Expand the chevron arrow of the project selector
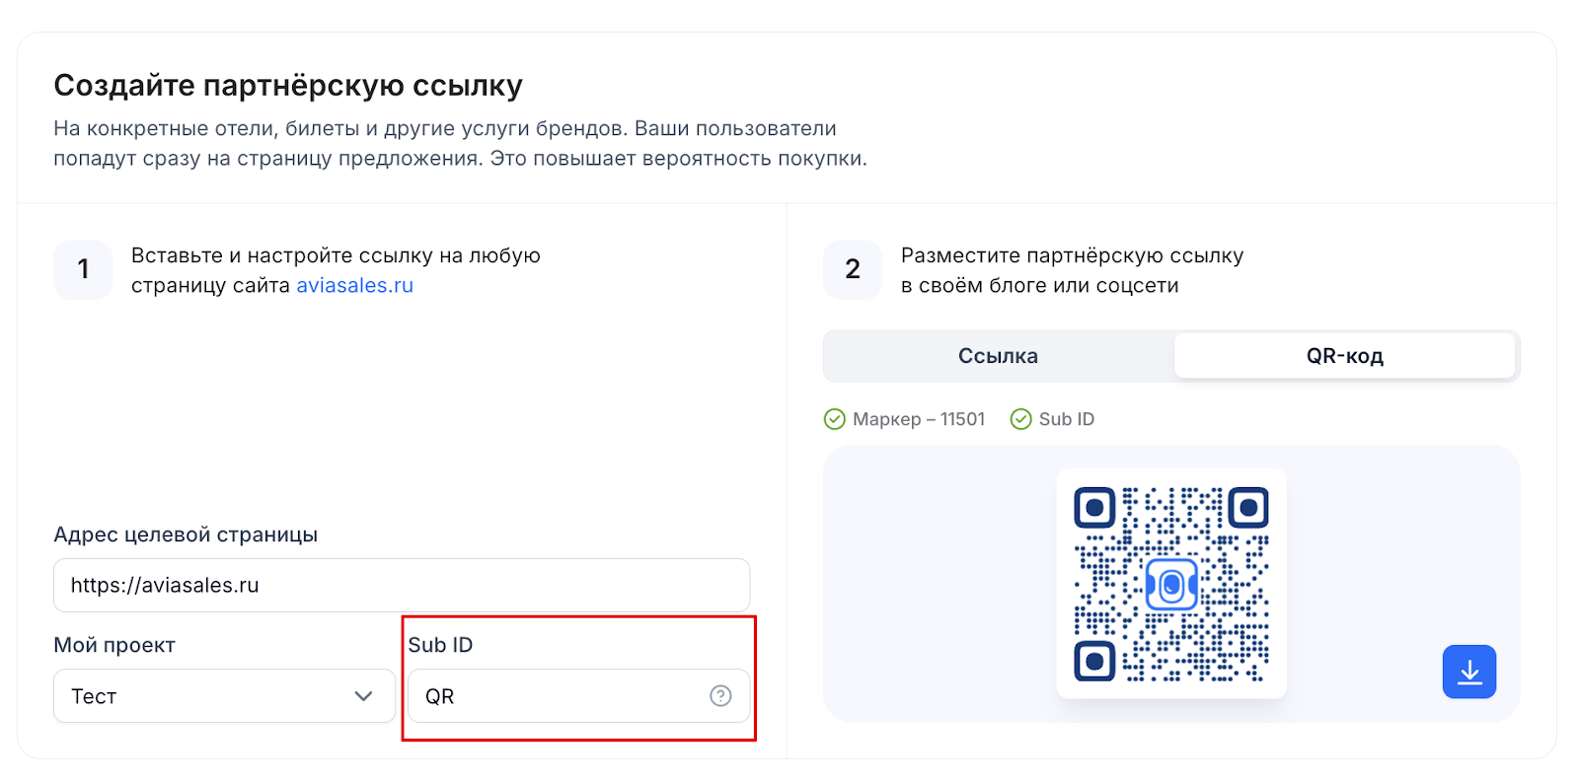The image size is (1579, 781). (363, 696)
